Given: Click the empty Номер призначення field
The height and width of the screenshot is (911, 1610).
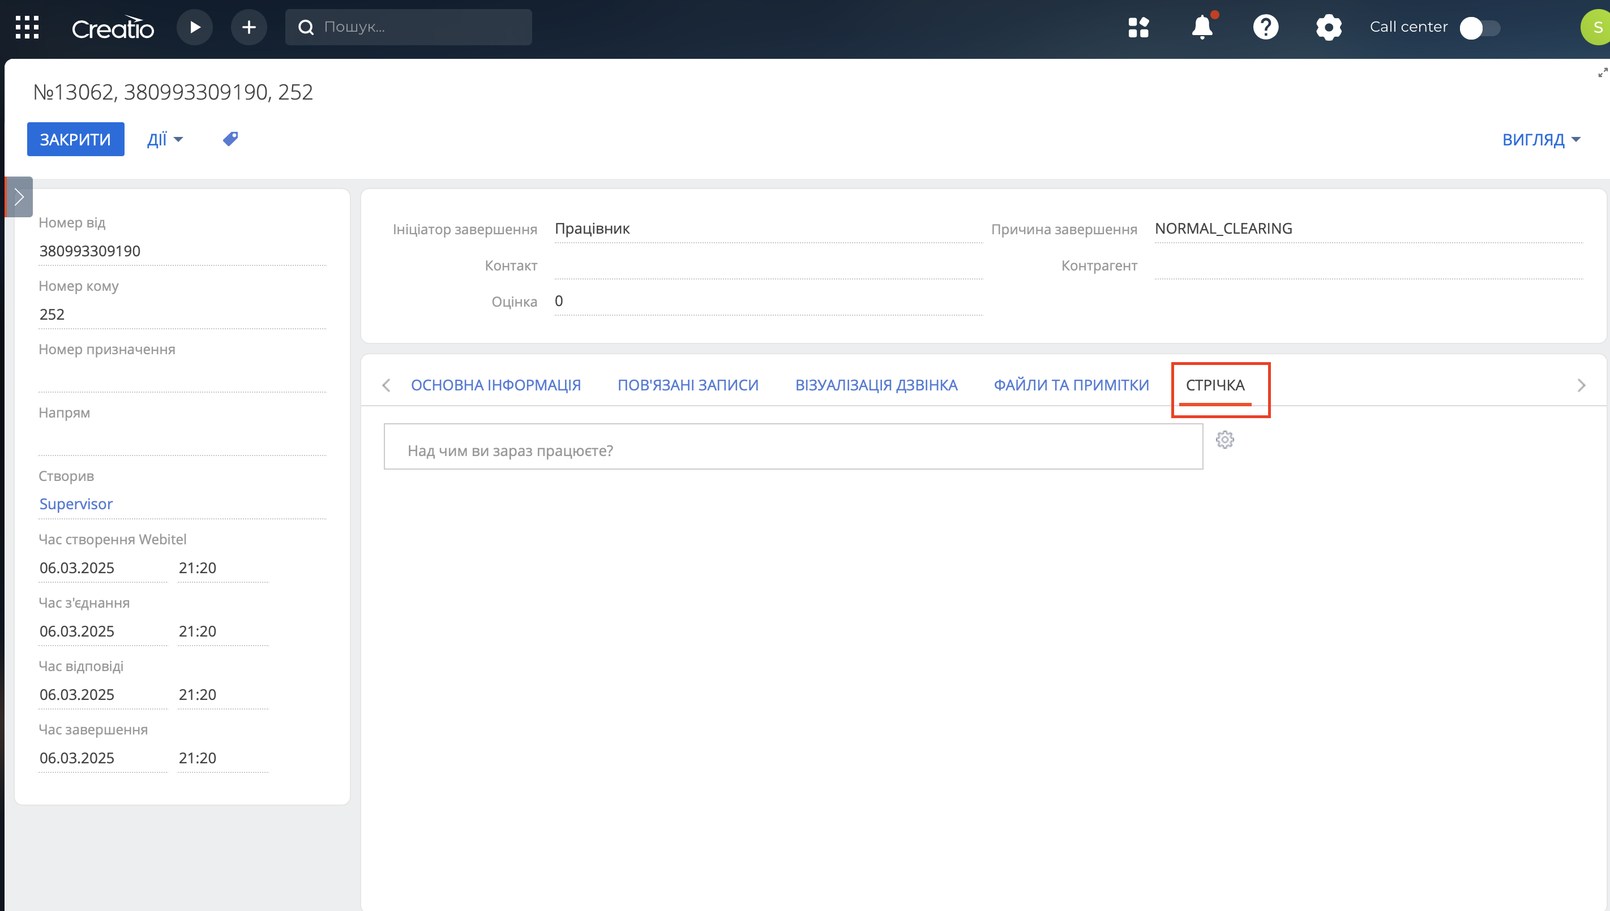Looking at the screenshot, I should (182, 377).
